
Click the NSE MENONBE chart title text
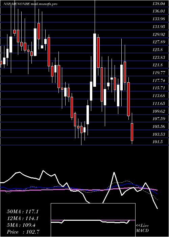pyautogui.click(x=30, y=4)
